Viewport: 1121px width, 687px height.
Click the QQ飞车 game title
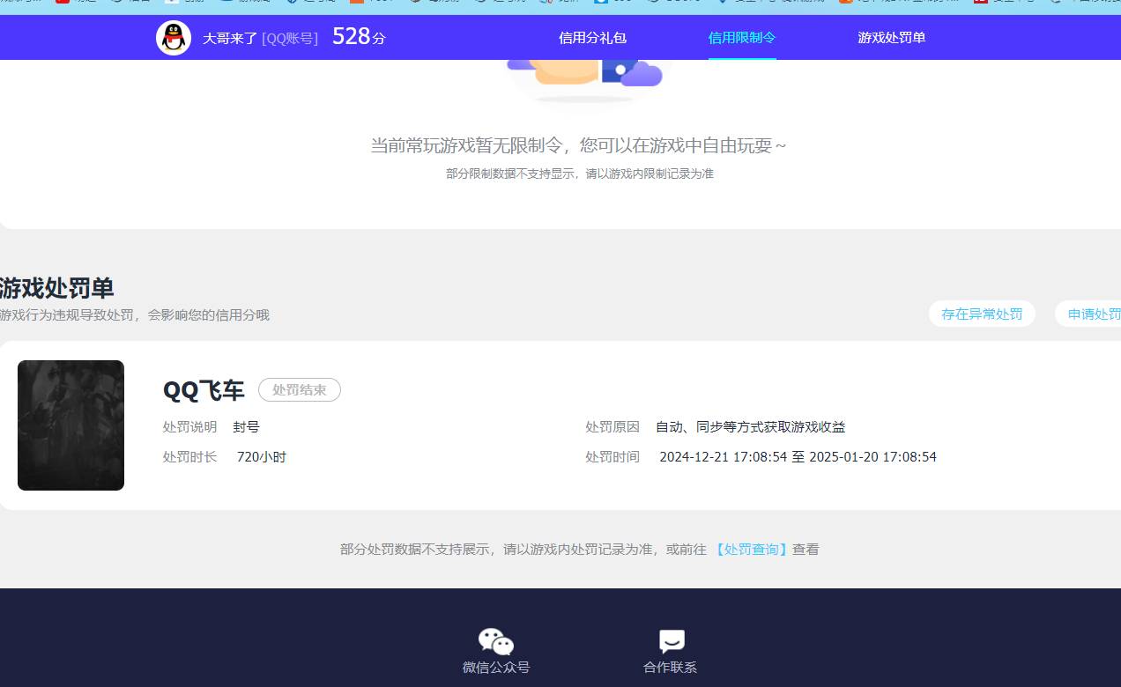pos(204,389)
